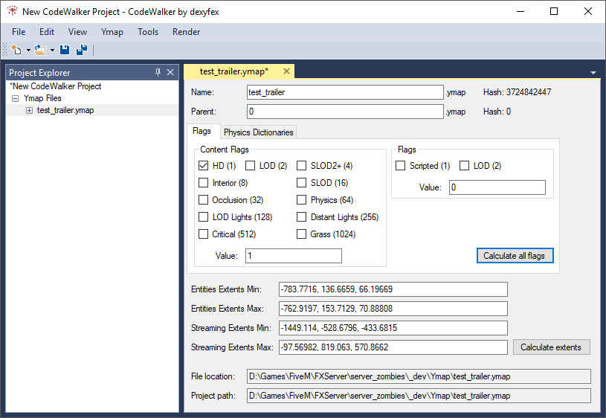This screenshot has width=606, height=418.
Task: Pin the Project Explorer panel
Action: click(158, 72)
